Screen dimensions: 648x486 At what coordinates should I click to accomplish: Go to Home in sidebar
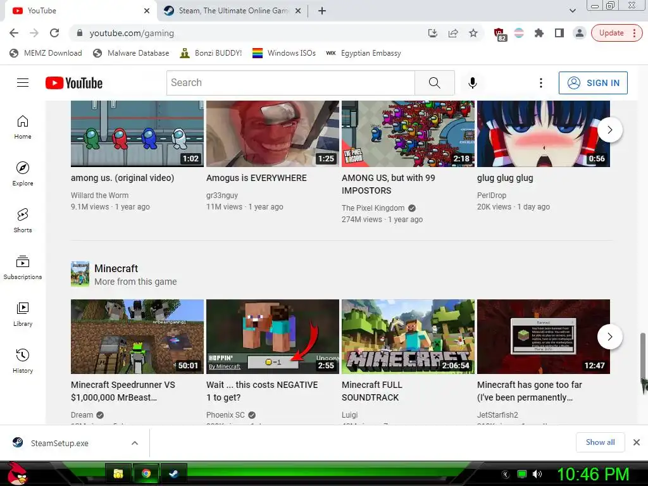click(x=23, y=127)
